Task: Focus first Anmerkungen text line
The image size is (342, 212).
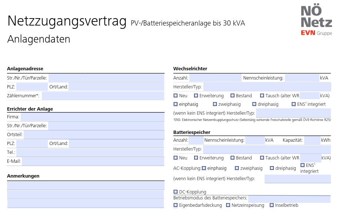Action: point(86,186)
